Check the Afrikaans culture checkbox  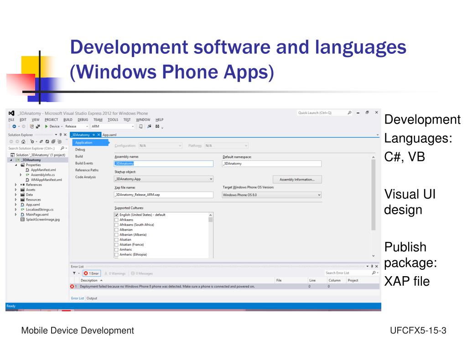tap(116, 220)
